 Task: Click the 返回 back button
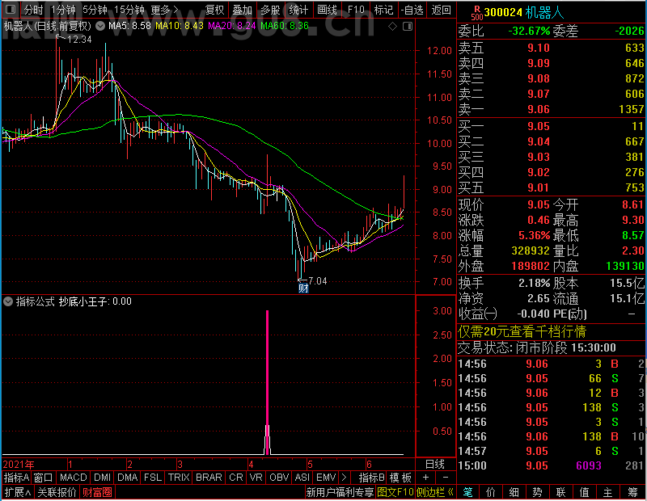coord(441,10)
